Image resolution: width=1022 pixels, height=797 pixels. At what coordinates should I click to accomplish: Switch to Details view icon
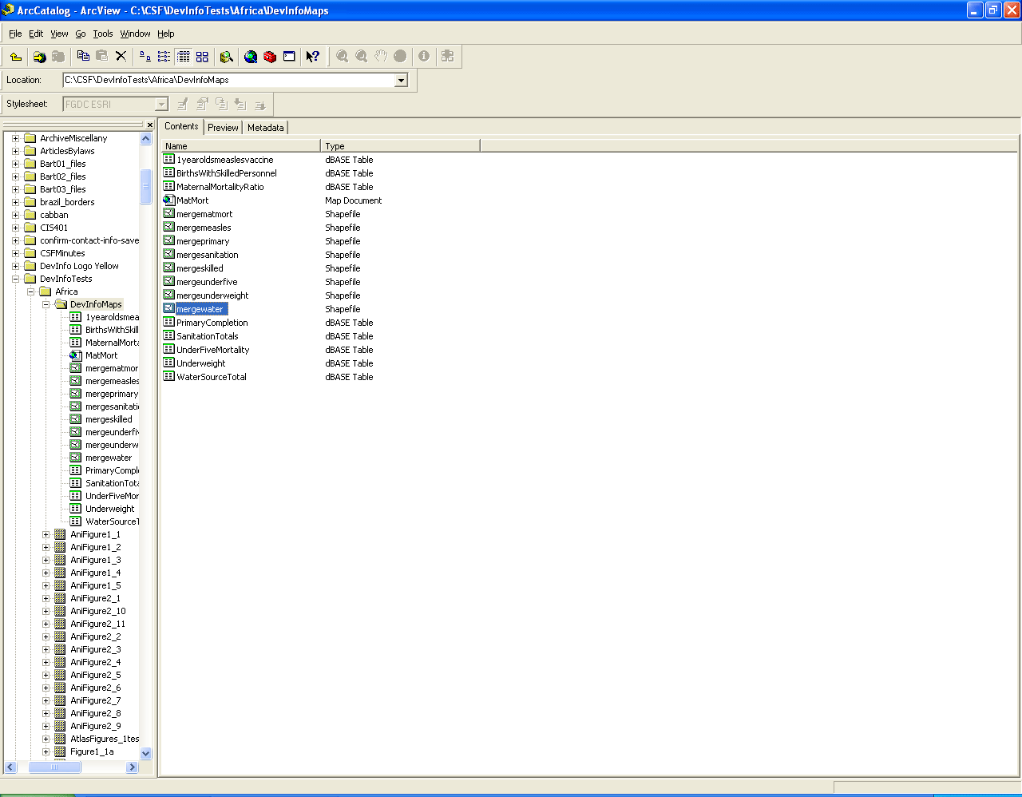click(183, 56)
